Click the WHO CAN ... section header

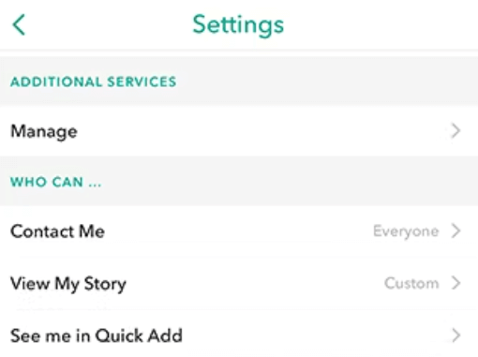(x=56, y=182)
